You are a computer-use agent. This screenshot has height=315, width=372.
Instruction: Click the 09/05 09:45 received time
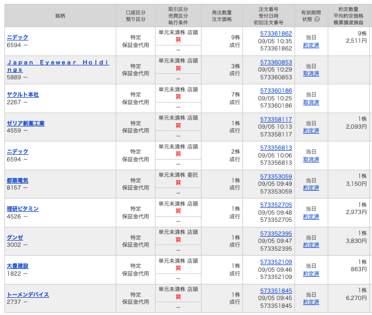275,298
